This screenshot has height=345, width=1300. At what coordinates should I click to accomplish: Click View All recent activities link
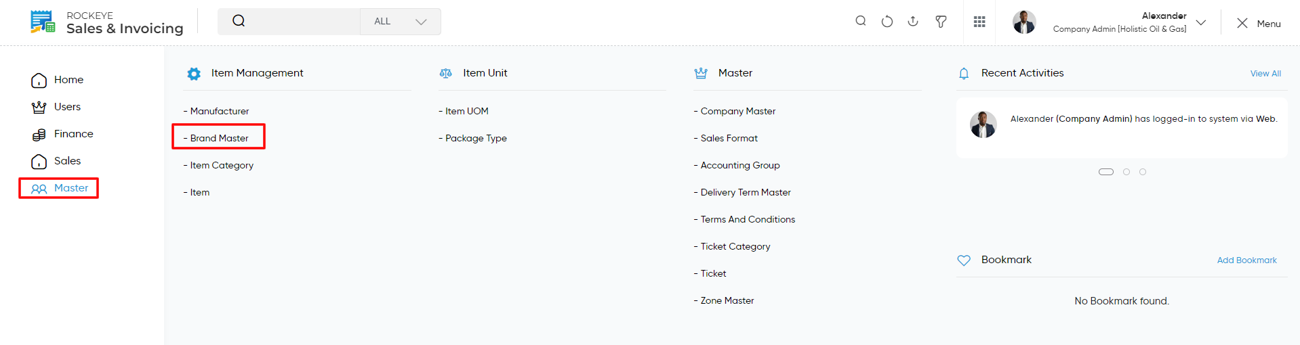(x=1265, y=73)
